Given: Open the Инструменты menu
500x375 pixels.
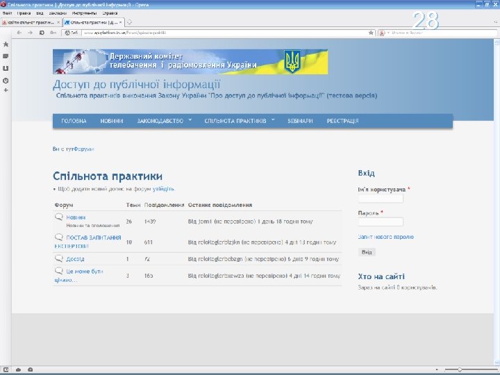Looking at the screenshot, I should tap(84, 13).
